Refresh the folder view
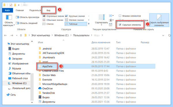 (x=169, y=35)
